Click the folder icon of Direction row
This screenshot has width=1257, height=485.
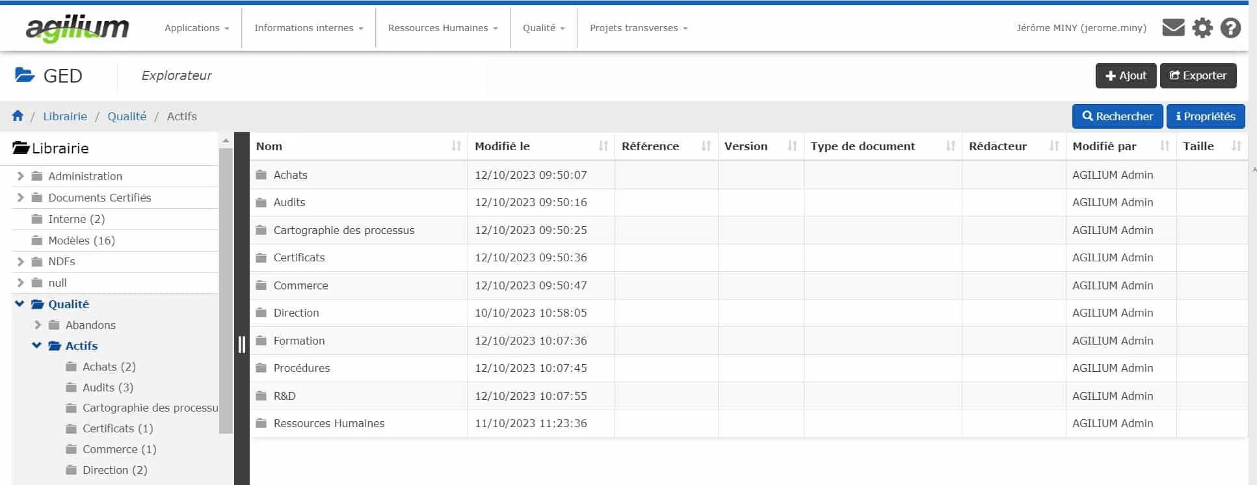(261, 313)
